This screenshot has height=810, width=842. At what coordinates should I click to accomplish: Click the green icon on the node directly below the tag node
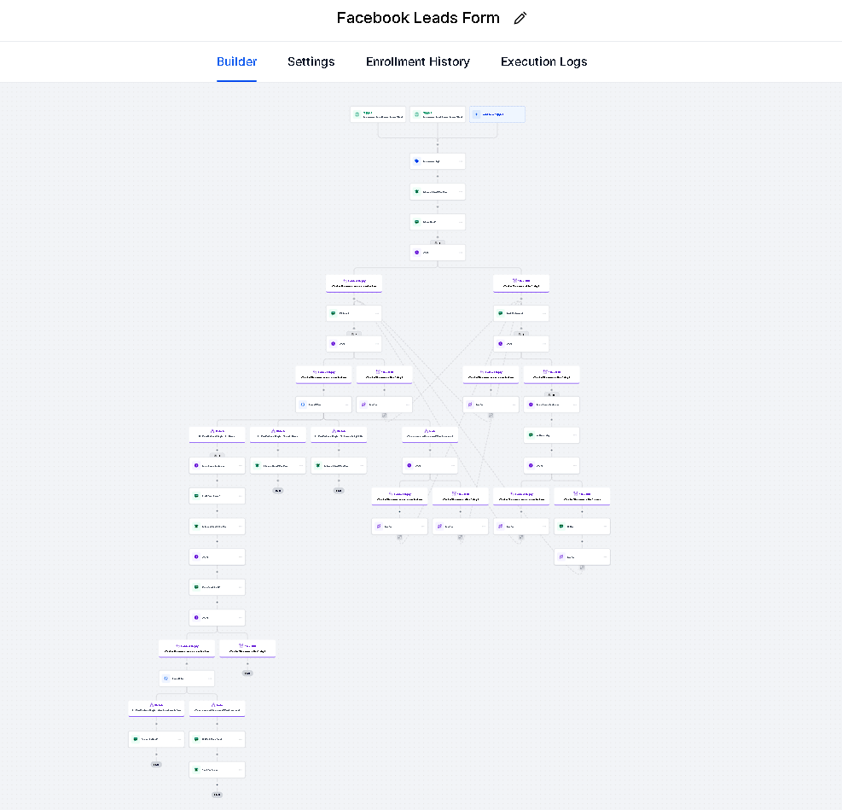pos(416,192)
